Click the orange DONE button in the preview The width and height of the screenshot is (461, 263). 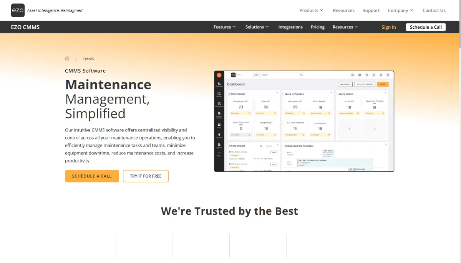[x=383, y=84]
